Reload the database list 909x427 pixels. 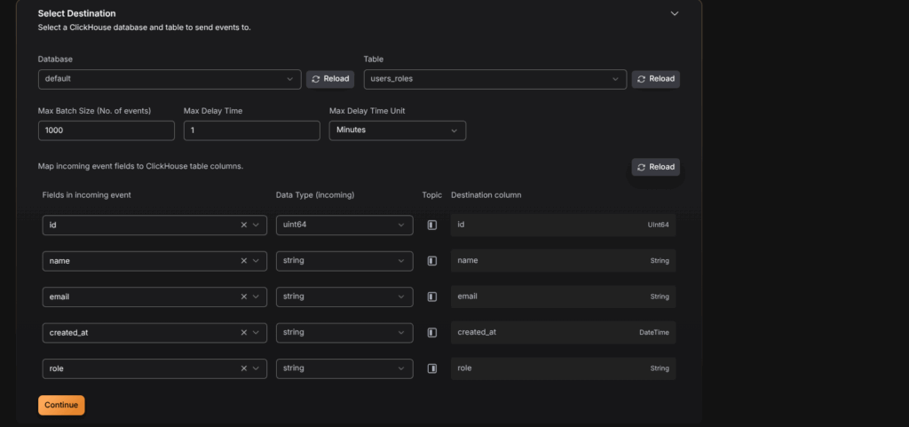(x=330, y=79)
